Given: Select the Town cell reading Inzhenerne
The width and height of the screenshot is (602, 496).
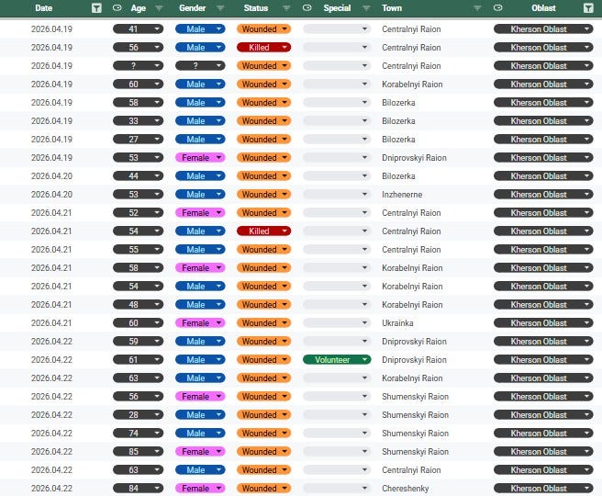Looking at the screenshot, I should pos(402,195).
